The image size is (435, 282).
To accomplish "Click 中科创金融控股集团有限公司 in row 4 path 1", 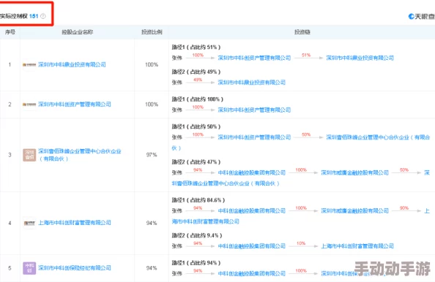I will (x=252, y=211).
